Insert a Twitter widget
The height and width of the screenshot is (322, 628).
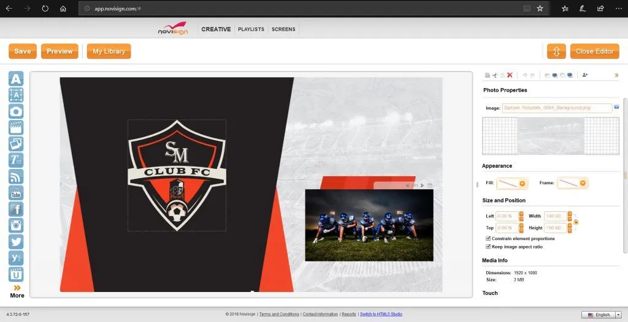pos(16,242)
